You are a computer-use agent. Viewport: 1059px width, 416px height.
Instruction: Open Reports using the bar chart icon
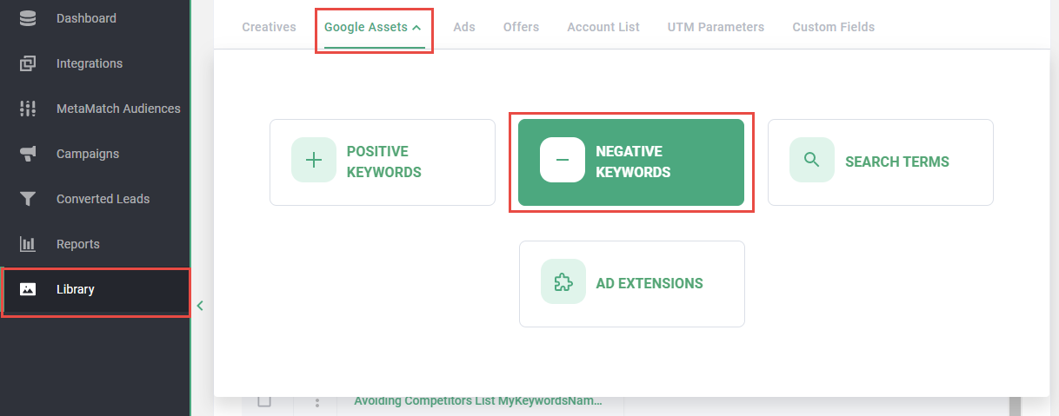tap(28, 244)
